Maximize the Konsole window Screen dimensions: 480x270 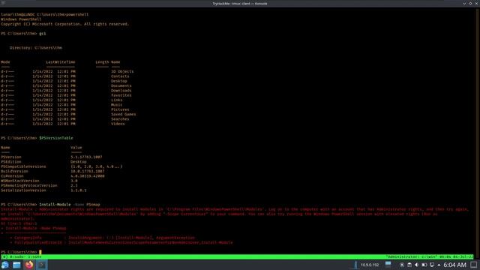[470, 4]
